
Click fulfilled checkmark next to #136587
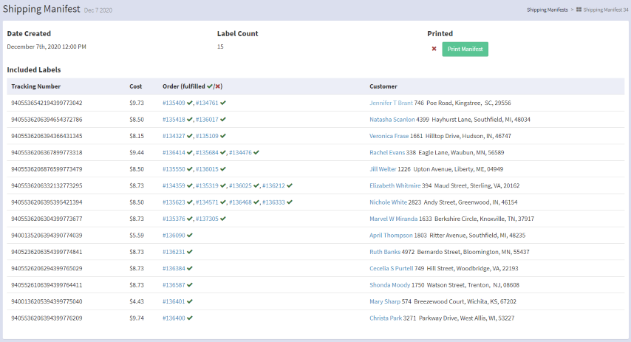point(190,285)
